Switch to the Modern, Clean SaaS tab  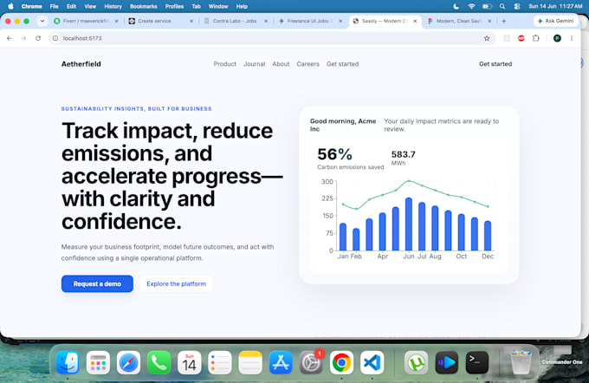[x=460, y=21]
